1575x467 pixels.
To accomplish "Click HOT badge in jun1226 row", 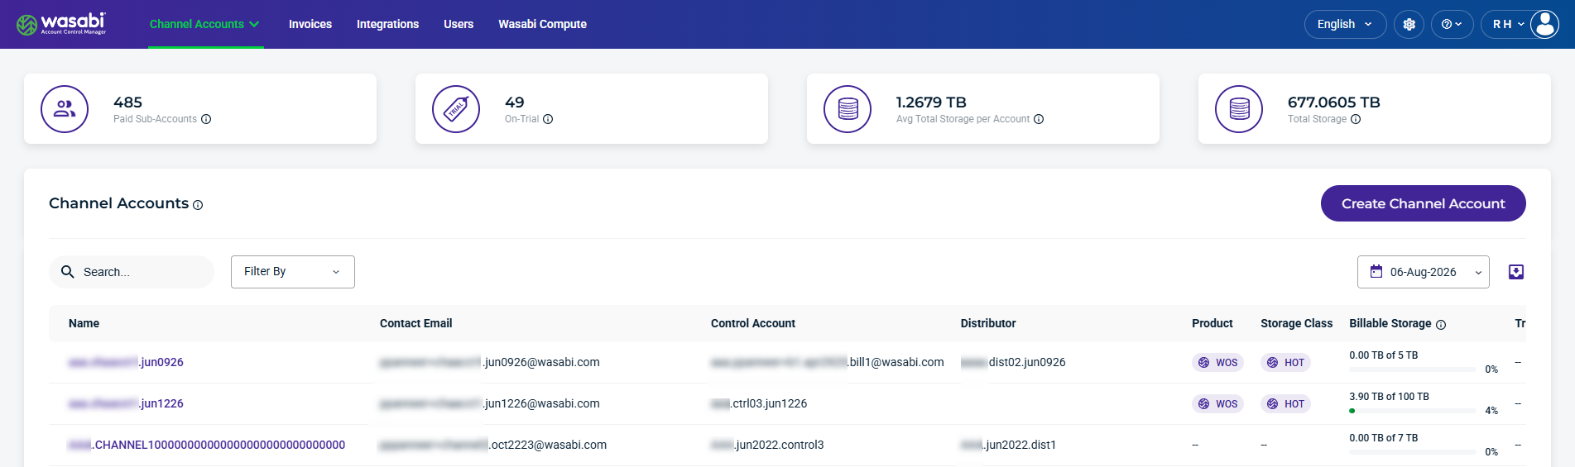I will 1285,403.
